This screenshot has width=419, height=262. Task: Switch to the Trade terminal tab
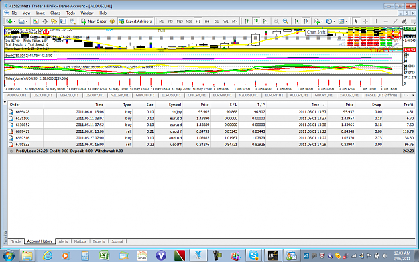16,241
